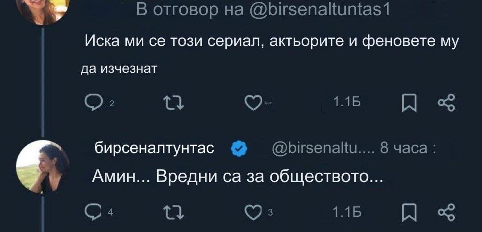The height and width of the screenshot is (232, 482).
Task: Open the '8 часа' timestamp
Action: tap(403, 148)
